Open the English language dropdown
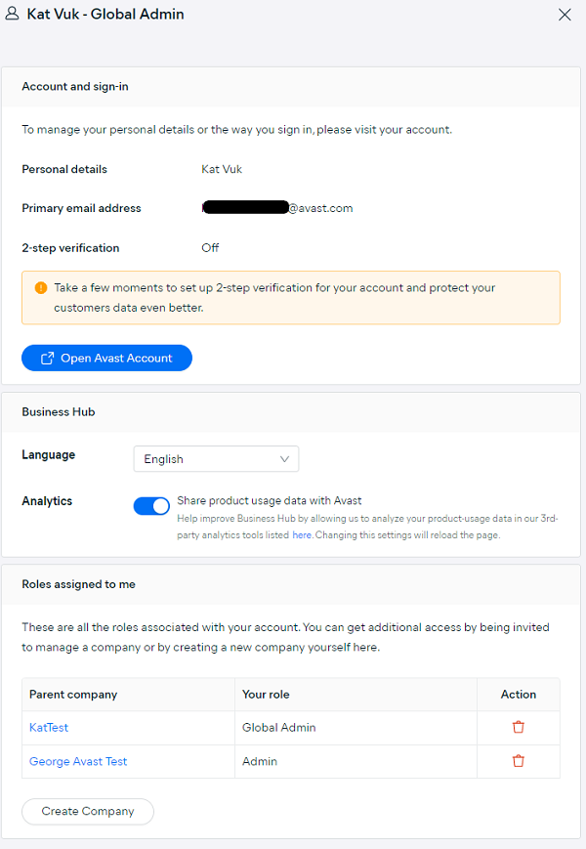This screenshot has width=586, height=849. [216, 459]
